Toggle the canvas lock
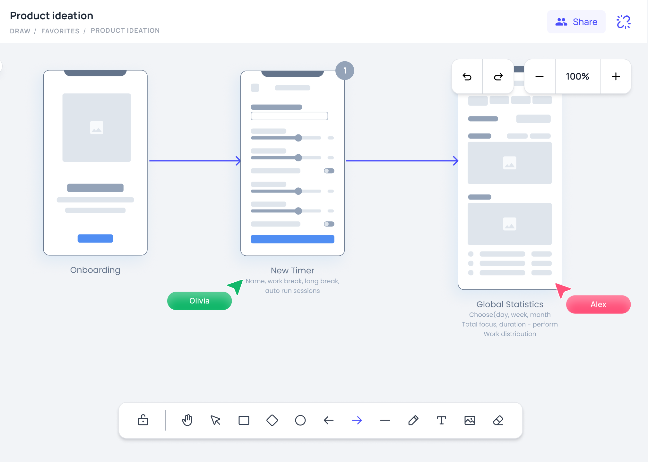 (143, 421)
